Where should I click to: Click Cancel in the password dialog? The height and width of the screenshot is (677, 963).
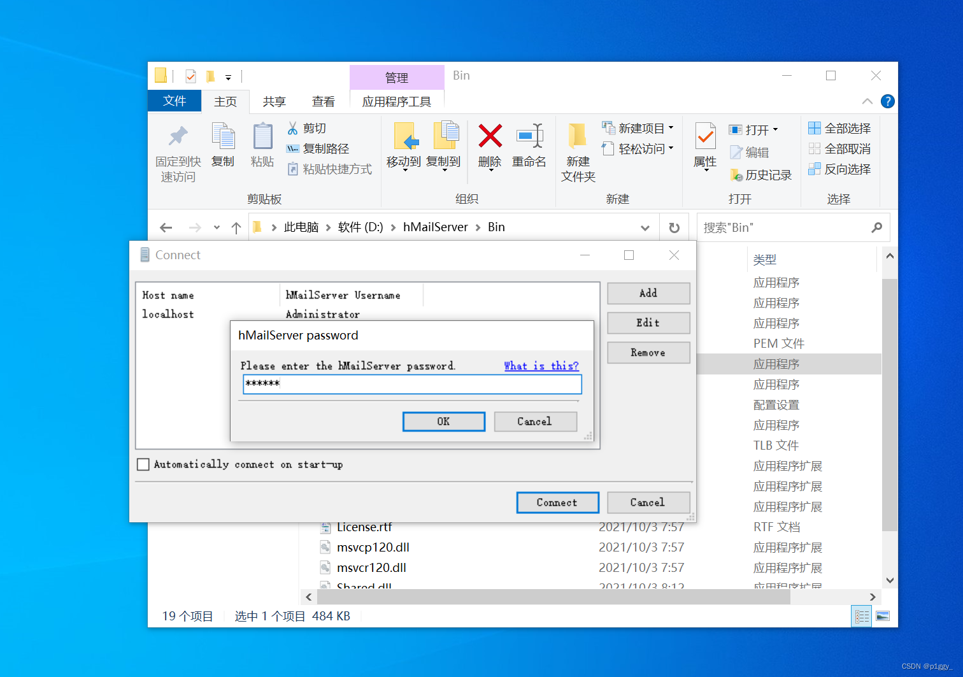click(x=535, y=422)
